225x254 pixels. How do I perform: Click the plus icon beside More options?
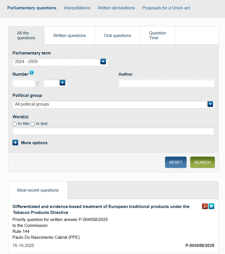point(15,143)
